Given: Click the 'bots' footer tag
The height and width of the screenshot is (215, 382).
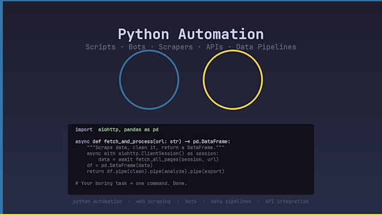Looking at the screenshot, I should pyautogui.click(x=190, y=202).
